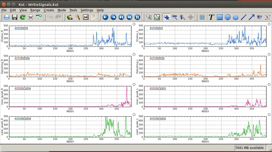Toggle tied zoom circle on Hamstring_R plot
272x152 pixels.
tap(134, 54)
